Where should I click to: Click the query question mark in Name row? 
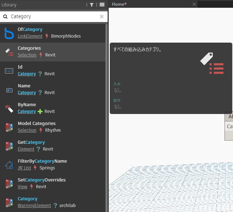40,93
